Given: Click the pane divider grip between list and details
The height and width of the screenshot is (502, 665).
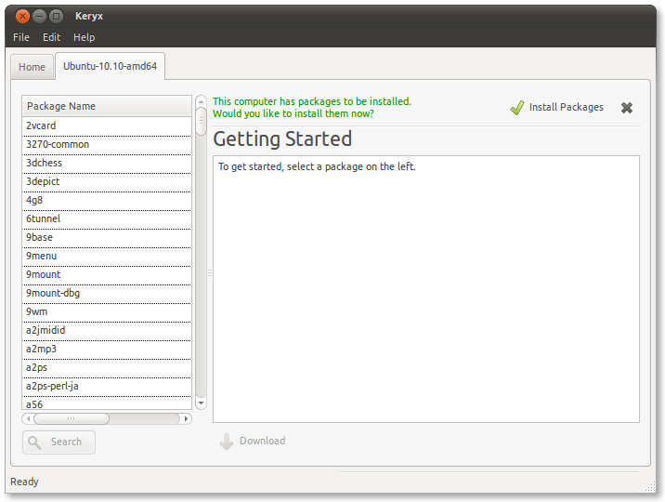Looking at the screenshot, I should [x=210, y=273].
